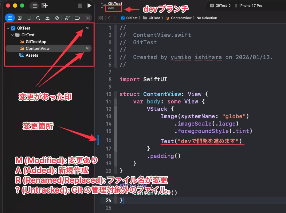Click the Text("devで開発を進めます") code line
286x213 pixels.
(201, 141)
